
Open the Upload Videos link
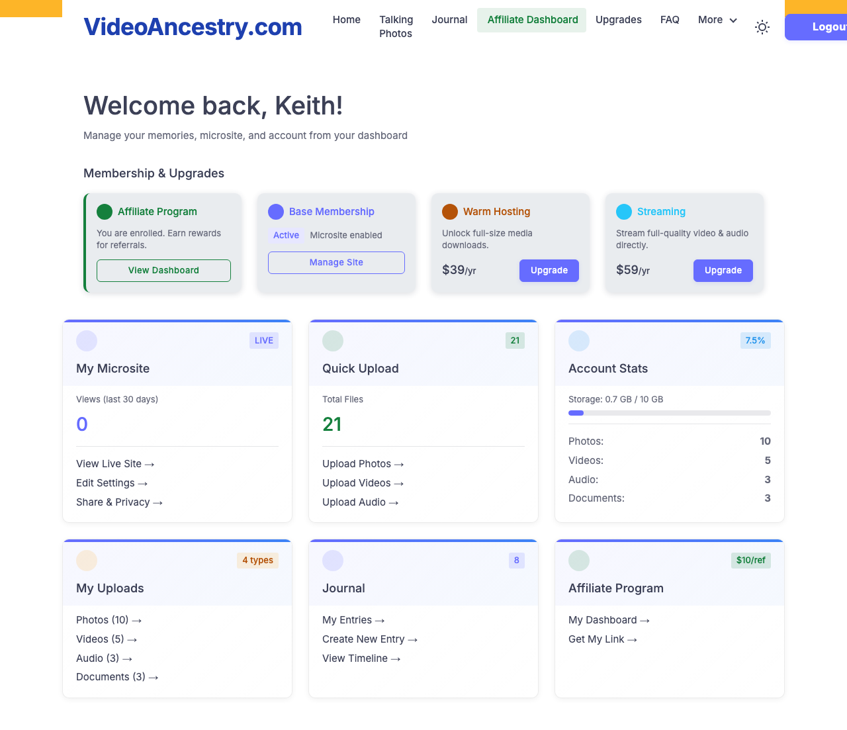(363, 483)
